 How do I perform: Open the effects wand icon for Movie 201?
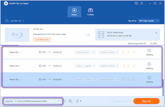tap(123, 52)
